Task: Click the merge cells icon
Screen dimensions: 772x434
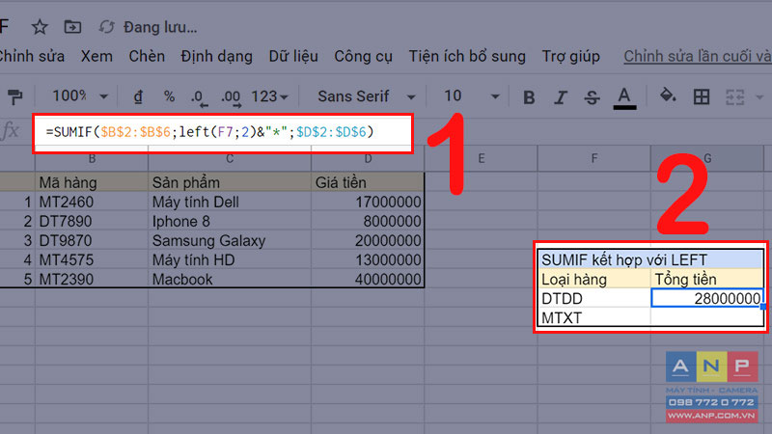Action: pyautogui.click(x=734, y=97)
